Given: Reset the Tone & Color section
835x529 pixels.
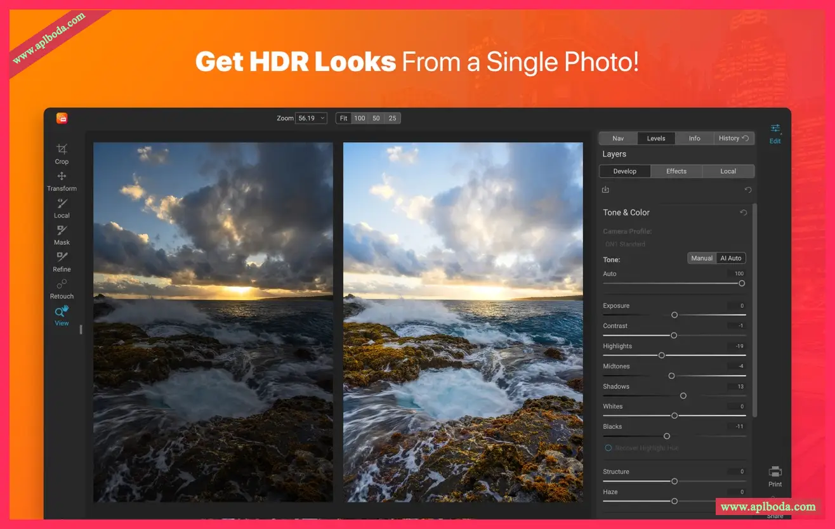Looking at the screenshot, I should click(x=743, y=212).
